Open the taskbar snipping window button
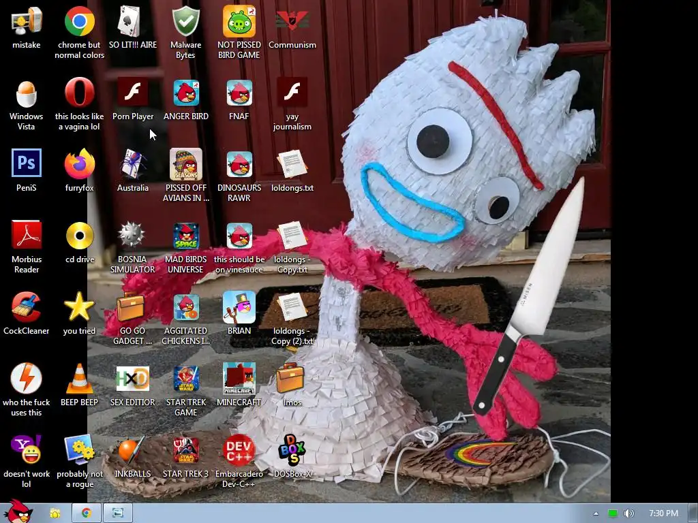 tap(118, 513)
